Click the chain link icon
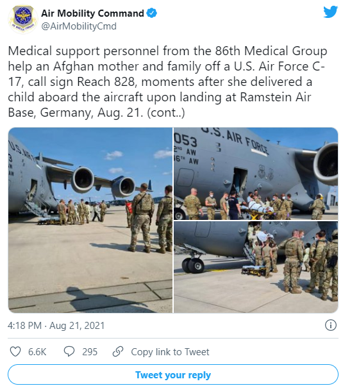This screenshot has width=343, height=386. coord(118,351)
